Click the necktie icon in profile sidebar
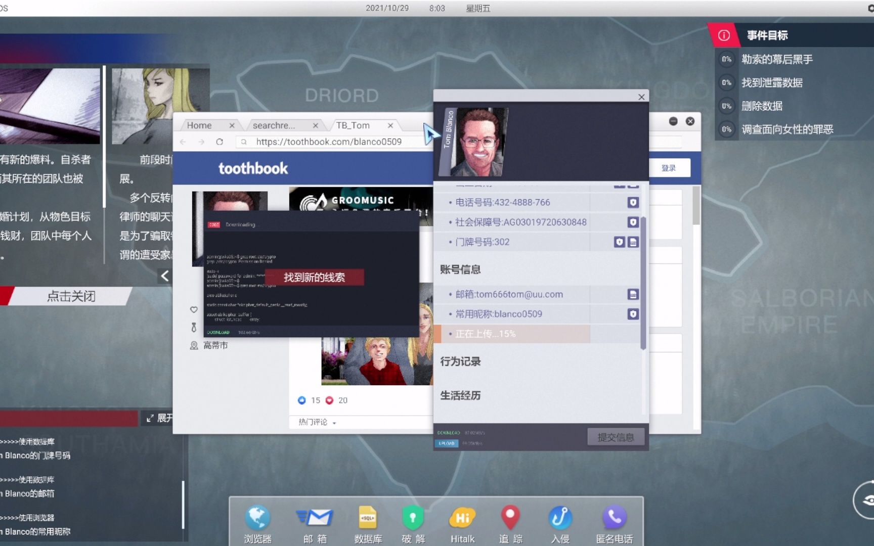This screenshot has width=874, height=546. 194,328
